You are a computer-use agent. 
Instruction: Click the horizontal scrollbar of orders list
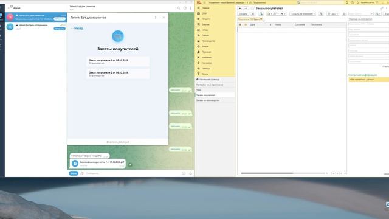(267, 173)
